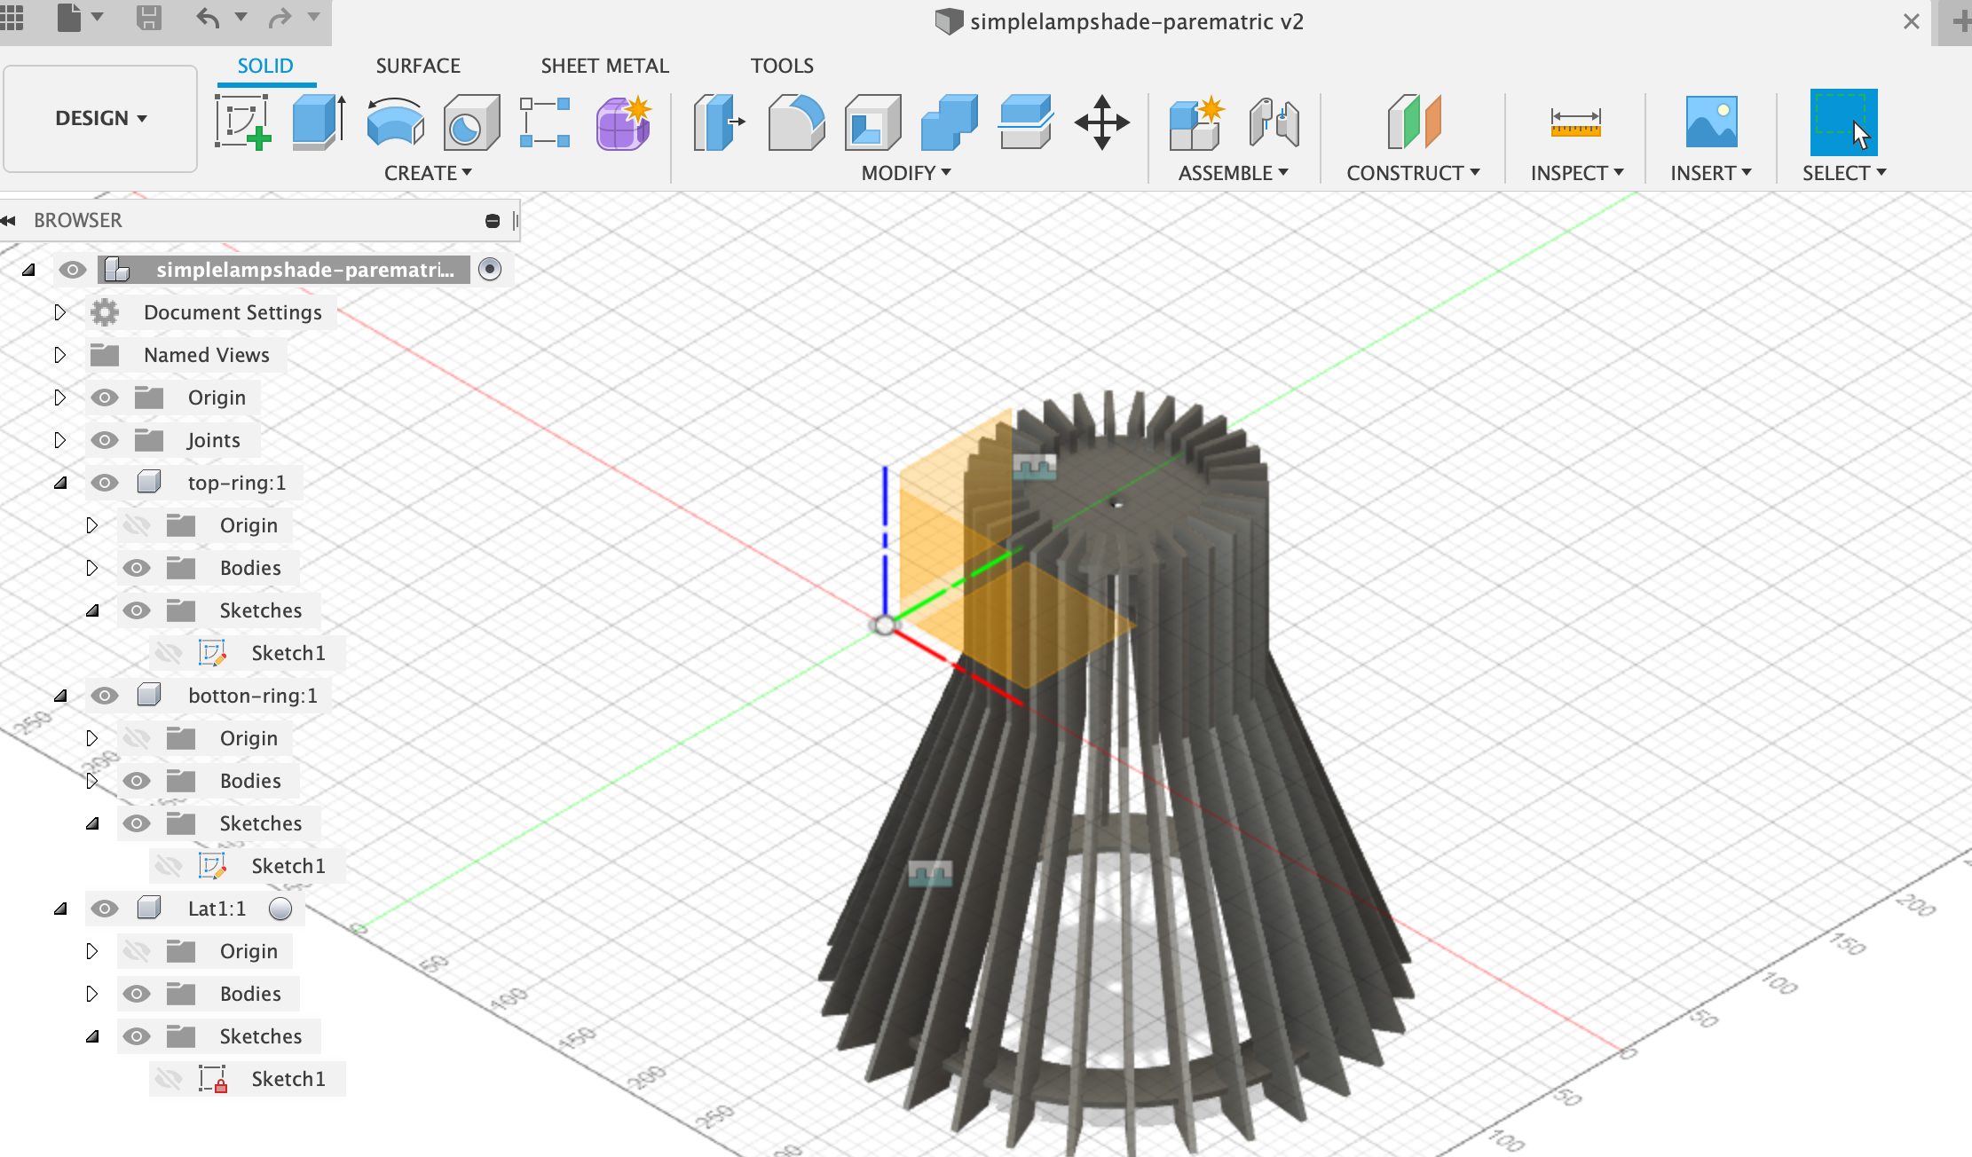Viewport: 1972px width, 1157px height.
Task: Select the Measure tool
Action: [1575, 122]
